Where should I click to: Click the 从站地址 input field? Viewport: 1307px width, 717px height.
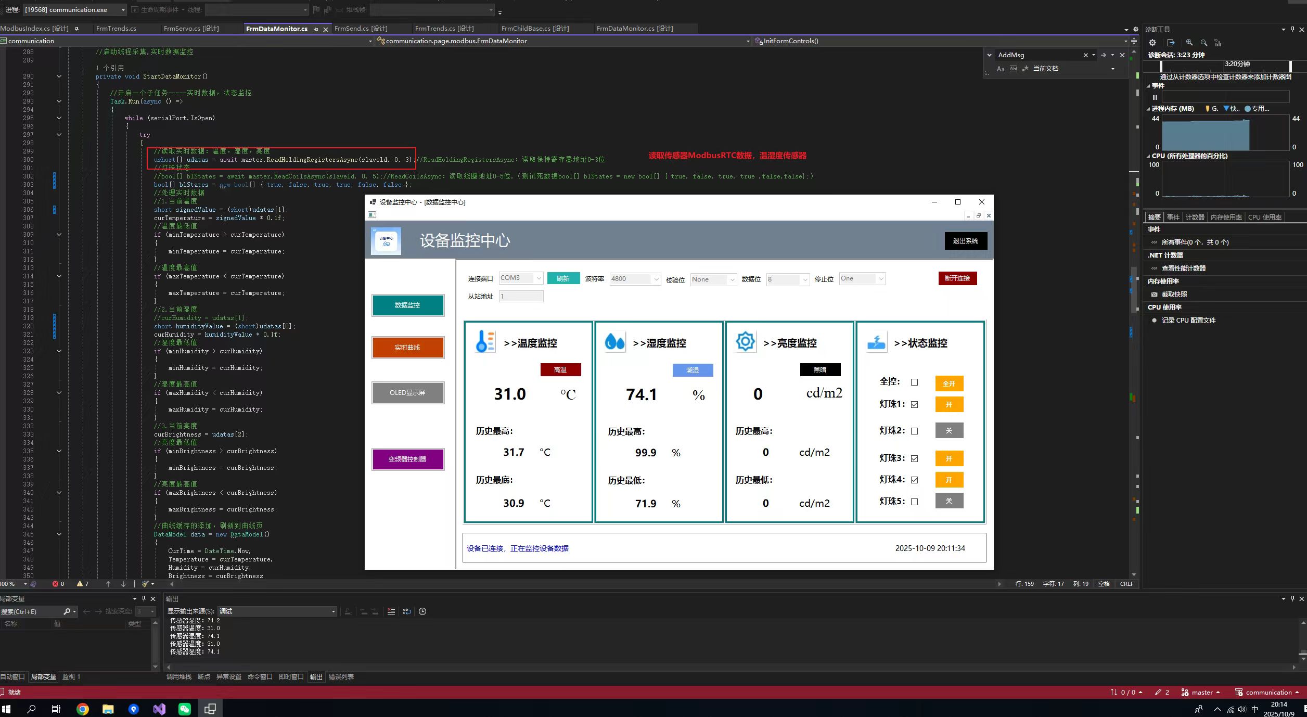tap(521, 297)
